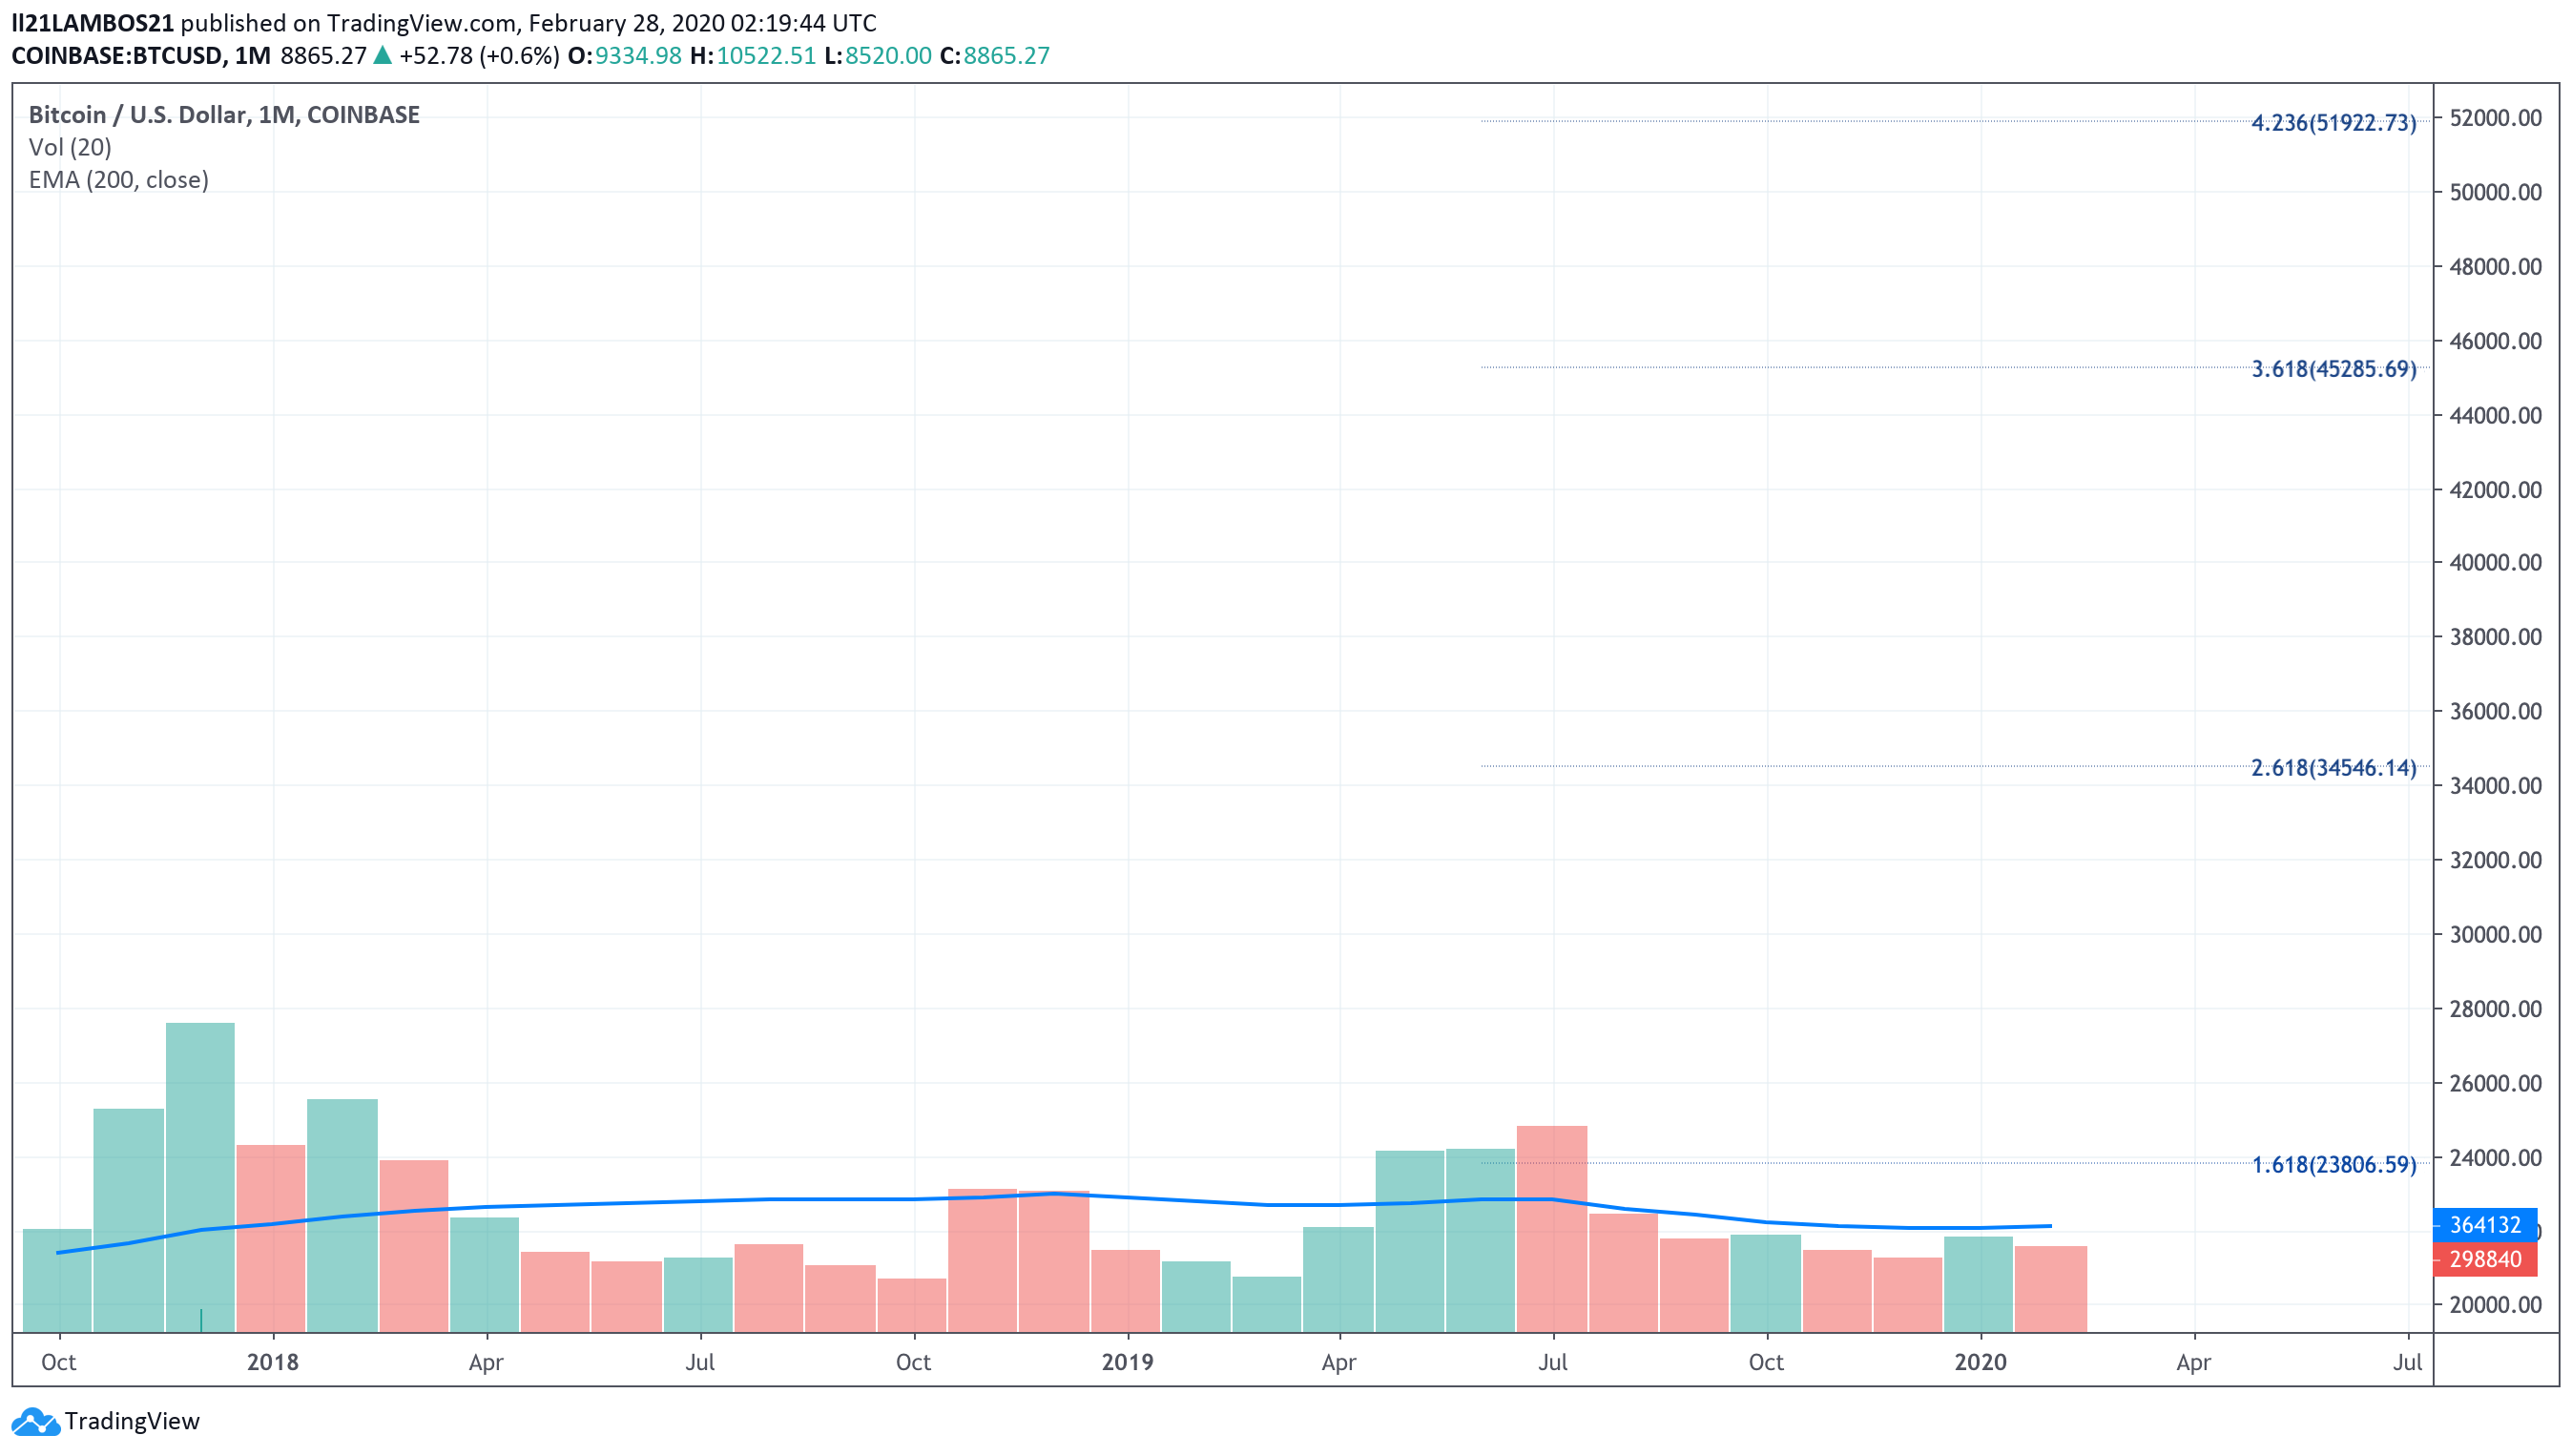Click the 2018 time axis label
The height and width of the screenshot is (1456, 2572).
(273, 1362)
